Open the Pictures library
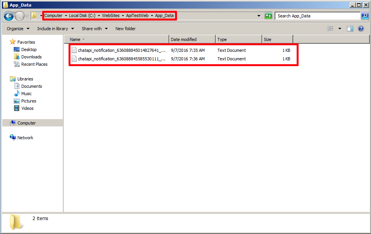 coord(29,101)
